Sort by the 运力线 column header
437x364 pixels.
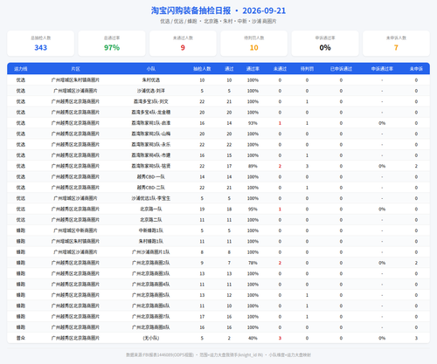tap(21, 69)
